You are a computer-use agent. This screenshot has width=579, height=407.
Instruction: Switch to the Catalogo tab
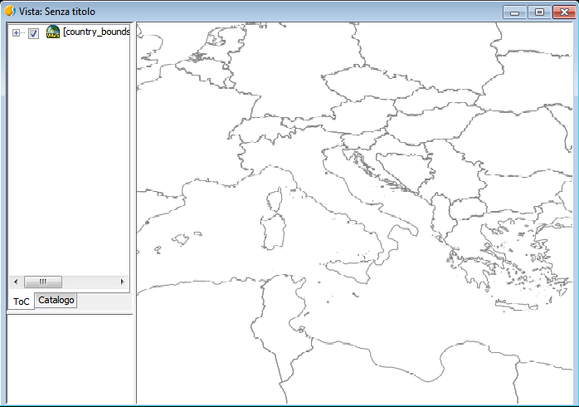(56, 300)
